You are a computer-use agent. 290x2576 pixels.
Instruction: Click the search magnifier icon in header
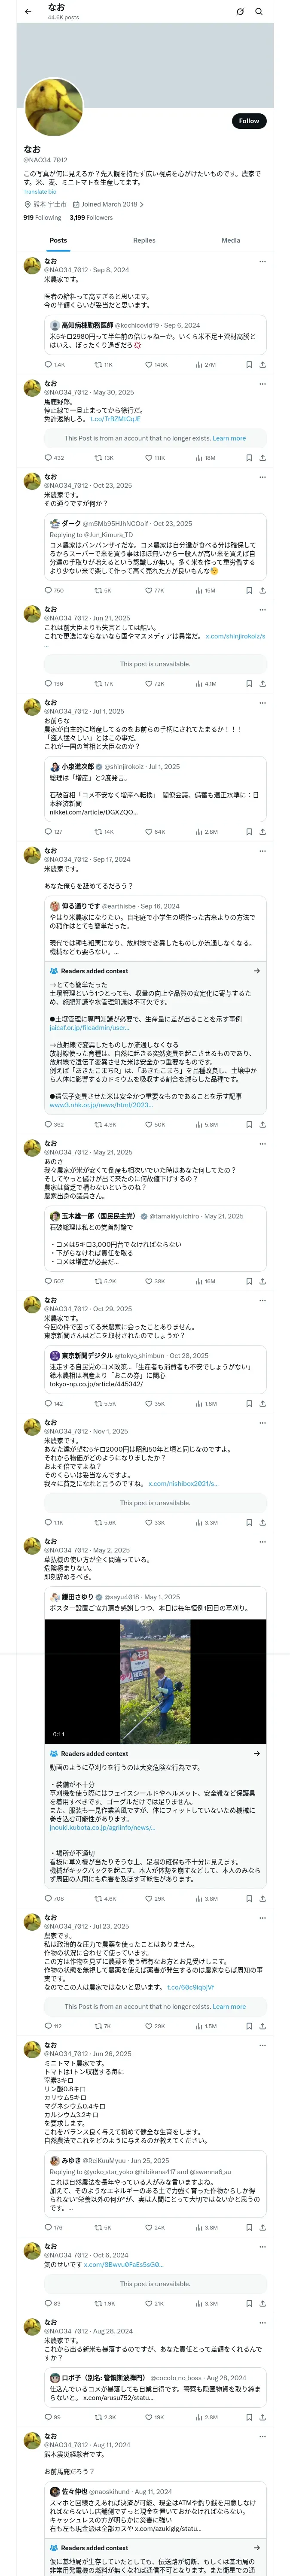258,12
